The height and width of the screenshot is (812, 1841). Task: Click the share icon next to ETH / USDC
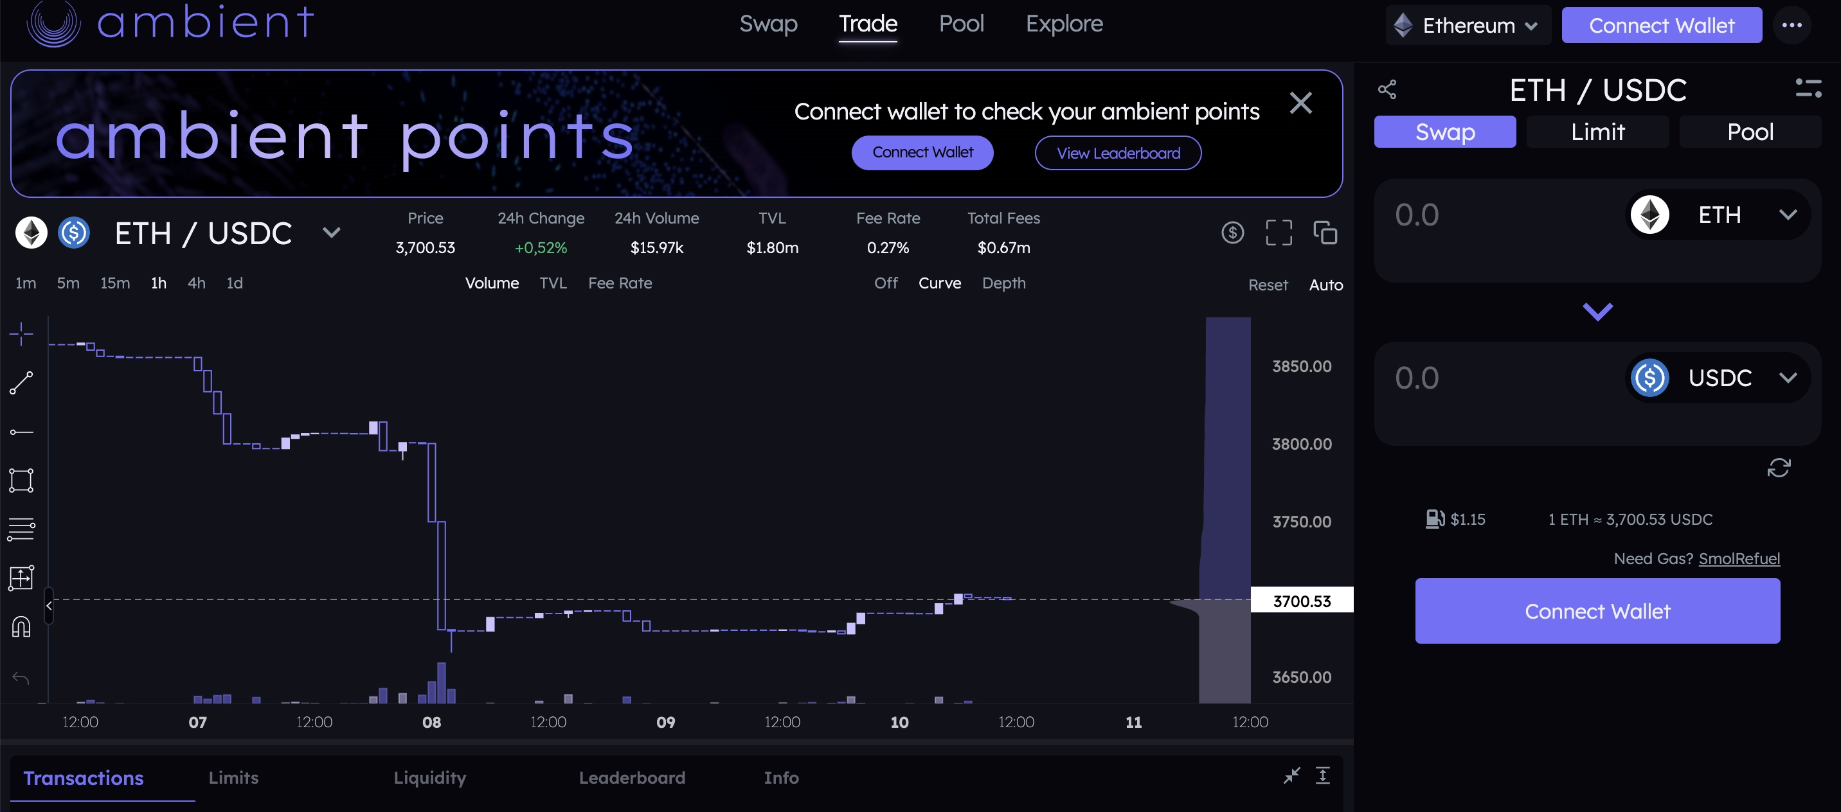(1387, 89)
